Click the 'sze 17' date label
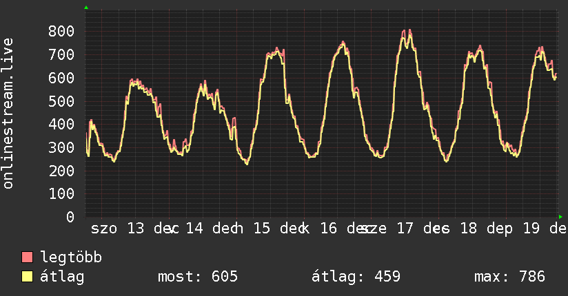The height and width of the screenshot is (296, 568). coord(387,229)
